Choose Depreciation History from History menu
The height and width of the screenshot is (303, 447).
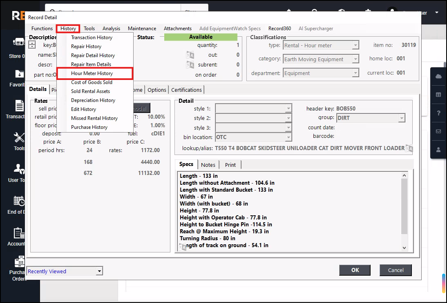pos(93,100)
